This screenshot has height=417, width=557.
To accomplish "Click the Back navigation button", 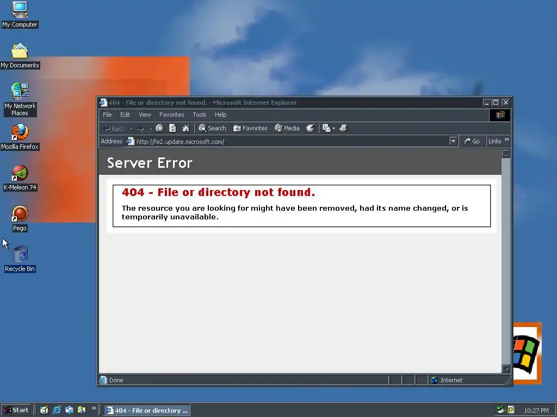I will 114,128.
